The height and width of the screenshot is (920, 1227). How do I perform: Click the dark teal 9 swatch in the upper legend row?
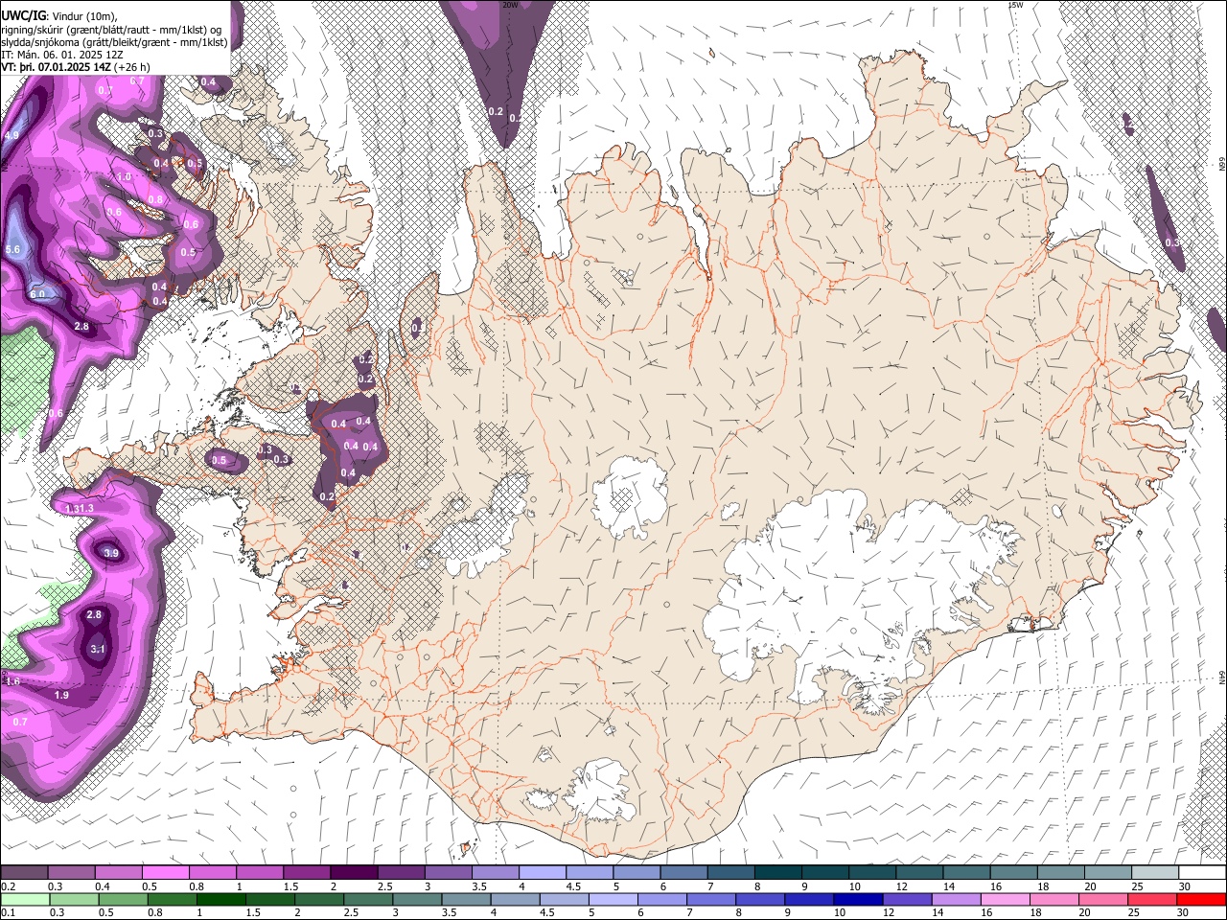pos(824,873)
